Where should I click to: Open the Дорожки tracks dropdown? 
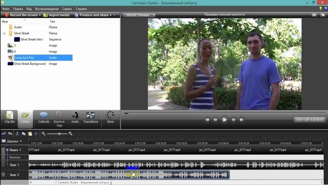(12, 141)
